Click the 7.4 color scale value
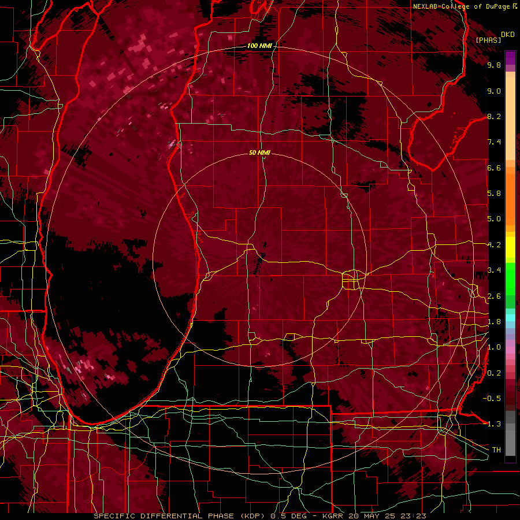The image size is (520, 520). [x=494, y=142]
